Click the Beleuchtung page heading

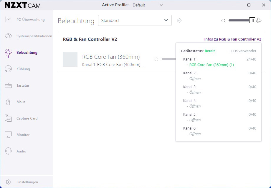pos(76,21)
